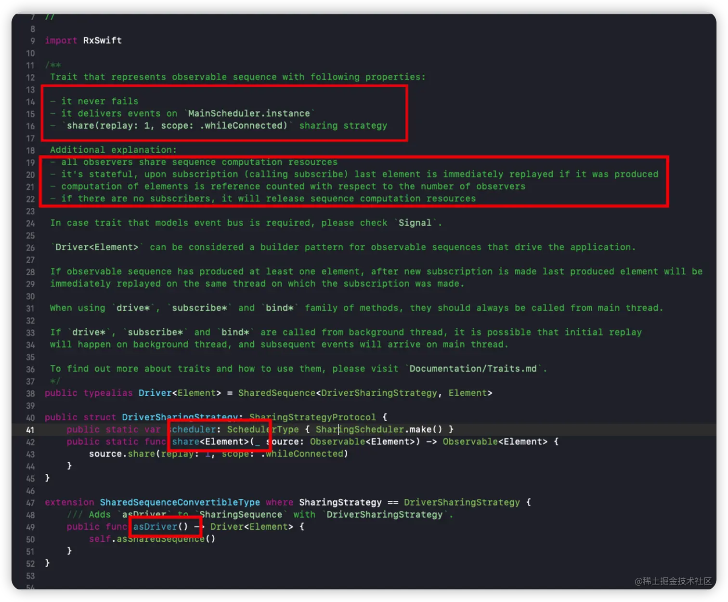Click line number 26 in the gutter

pyautogui.click(x=30, y=248)
